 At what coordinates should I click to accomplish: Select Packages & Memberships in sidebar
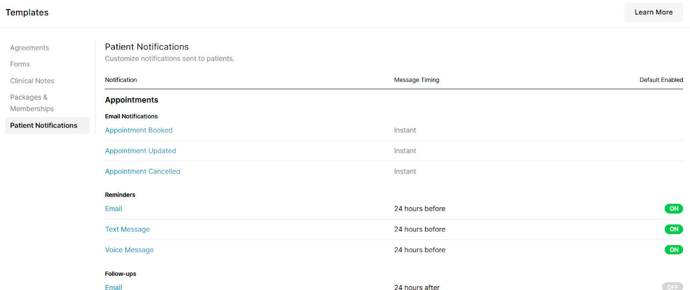(31, 103)
